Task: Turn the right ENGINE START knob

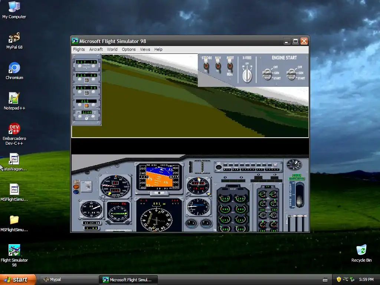Action: tap(291, 74)
